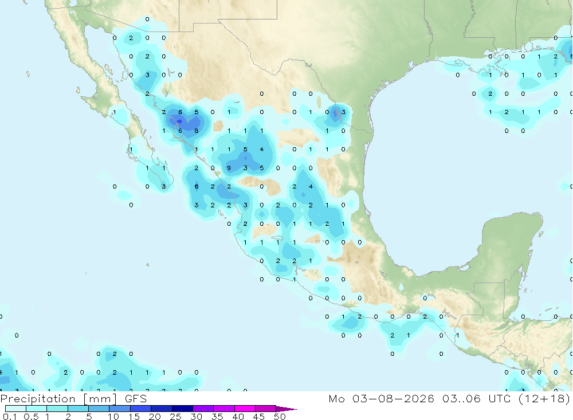
Task: Select the legend swatch between 2 and 5
Action: [x=78, y=409]
